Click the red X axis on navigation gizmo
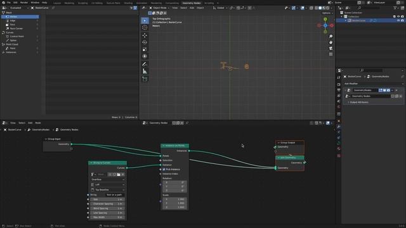The width and height of the screenshot is (406, 228). (x=332, y=25)
